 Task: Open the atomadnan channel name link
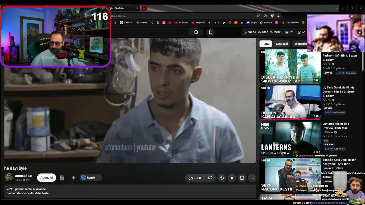pyautogui.click(x=24, y=176)
